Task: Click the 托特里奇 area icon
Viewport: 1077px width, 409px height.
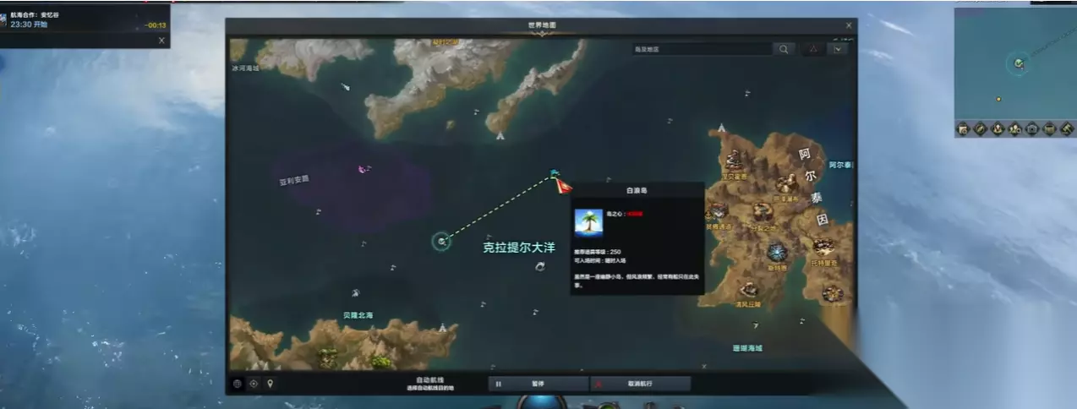Action: [x=823, y=247]
